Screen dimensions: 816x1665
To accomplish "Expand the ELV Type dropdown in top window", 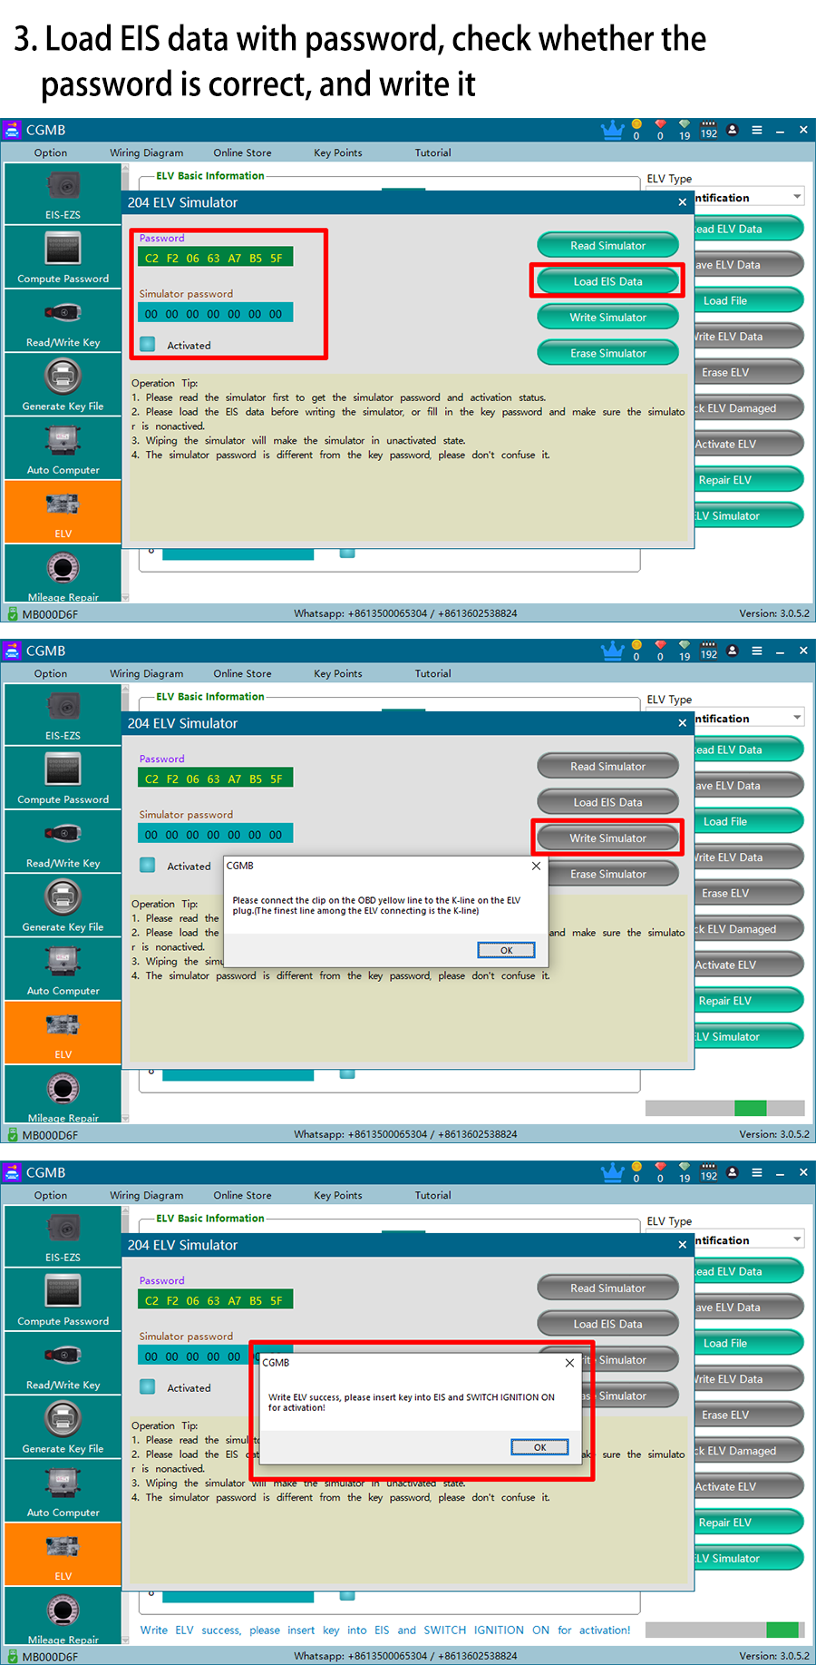I will click(x=797, y=197).
